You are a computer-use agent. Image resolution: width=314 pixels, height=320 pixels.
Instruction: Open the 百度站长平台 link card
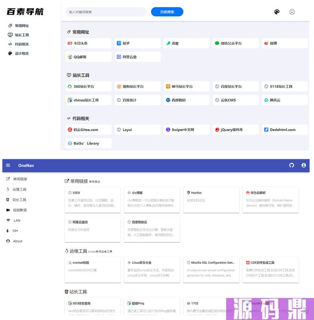click(x=235, y=87)
